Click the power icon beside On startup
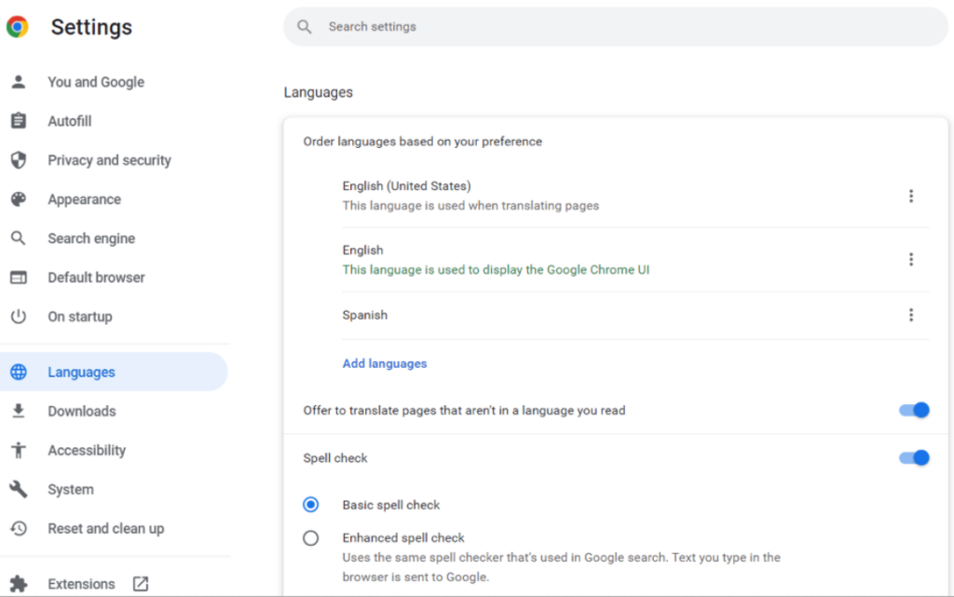Viewport: 954px width, 597px height. pyautogui.click(x=19, y=316)
